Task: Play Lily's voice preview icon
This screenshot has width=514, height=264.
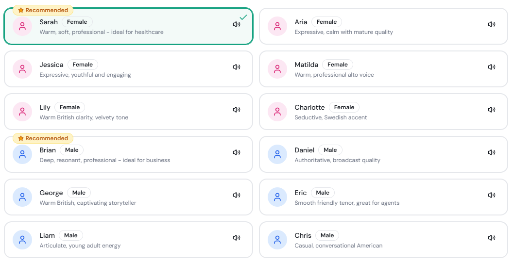Action: pyautogui.click(x=237, y=110)
